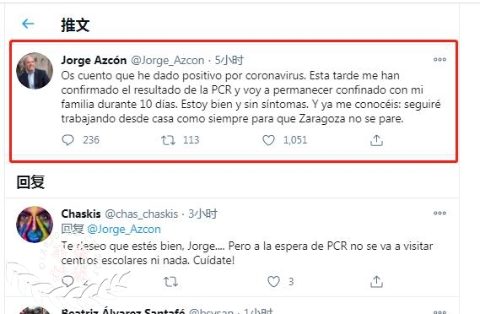Share Jorge Azcón's tweet via share icon
This screenshot has height=314, width=480.
376,140
